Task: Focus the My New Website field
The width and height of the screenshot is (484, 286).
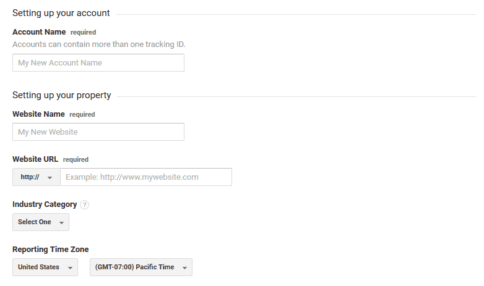Action: [98, 132]
